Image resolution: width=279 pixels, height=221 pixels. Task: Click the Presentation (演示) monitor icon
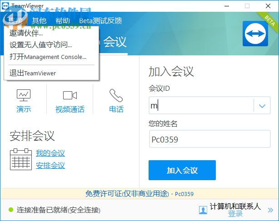[24, 95]
